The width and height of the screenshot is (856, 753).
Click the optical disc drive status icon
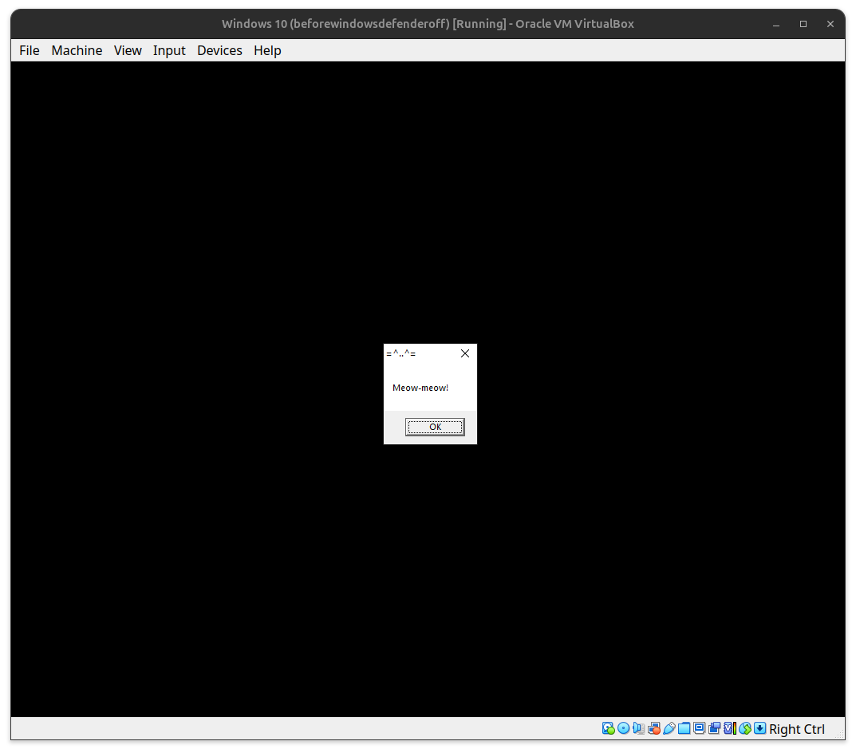pyautogui.click(x=623, y=728)
